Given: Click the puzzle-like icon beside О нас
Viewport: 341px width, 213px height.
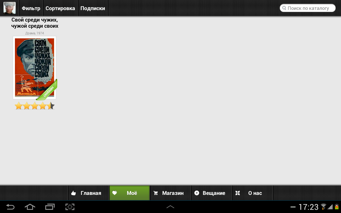Looking at the screenshot, I should [238, 193].
